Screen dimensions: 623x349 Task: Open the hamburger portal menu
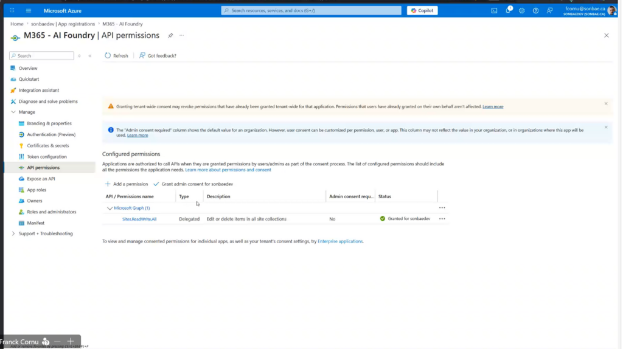click(29, 10)
